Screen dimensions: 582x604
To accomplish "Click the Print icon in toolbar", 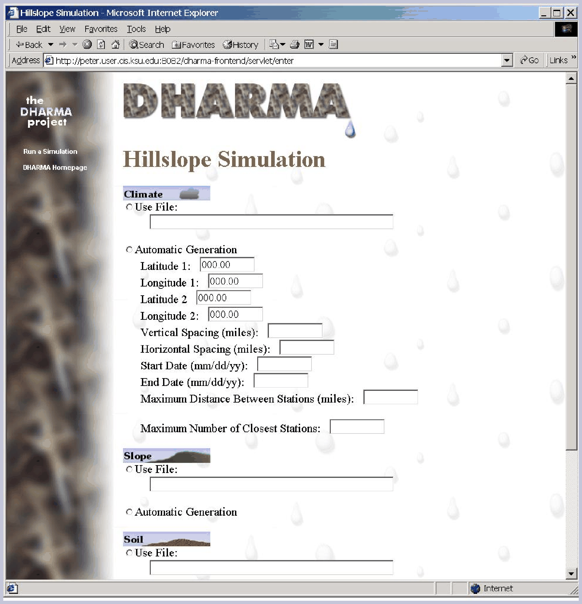I will pyautogui.click(x=295, y=44).
